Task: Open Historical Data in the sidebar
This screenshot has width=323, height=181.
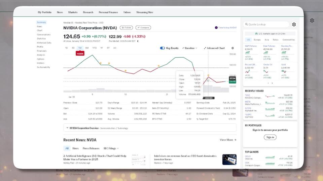Action: coord(44,43)
